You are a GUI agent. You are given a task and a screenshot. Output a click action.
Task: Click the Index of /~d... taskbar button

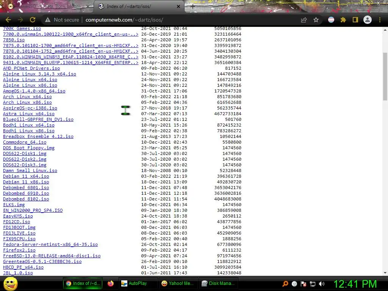pos(83,283)
